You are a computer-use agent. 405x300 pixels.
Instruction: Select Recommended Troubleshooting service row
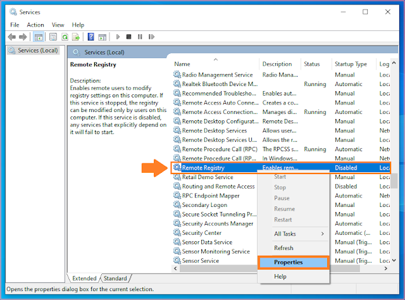pos(281,93)
